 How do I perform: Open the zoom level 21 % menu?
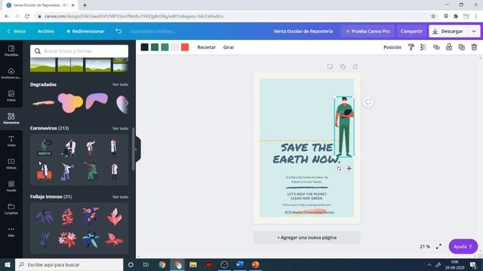point(424,246)
